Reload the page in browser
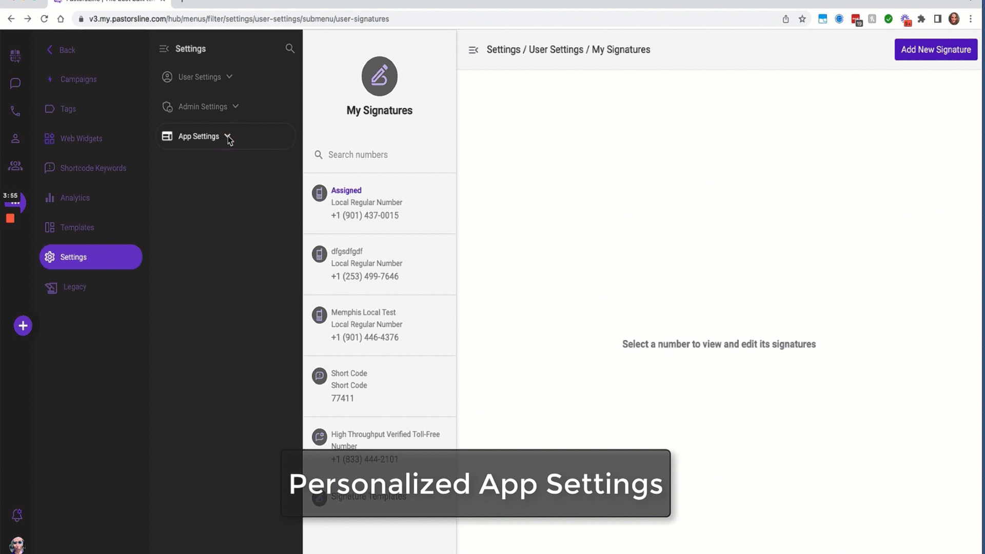 pos(44,19)
